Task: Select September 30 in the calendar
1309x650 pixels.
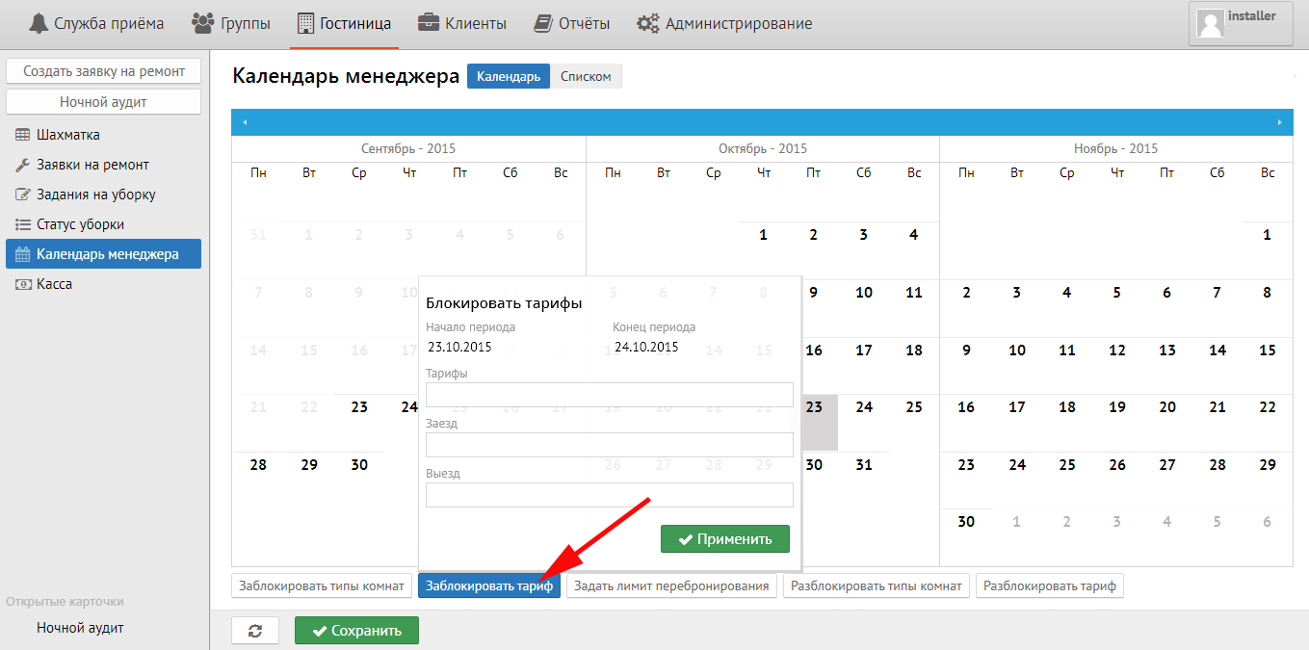Action: 359,465
